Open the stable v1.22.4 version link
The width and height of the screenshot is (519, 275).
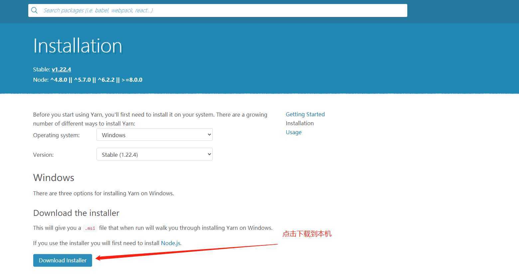62,69
